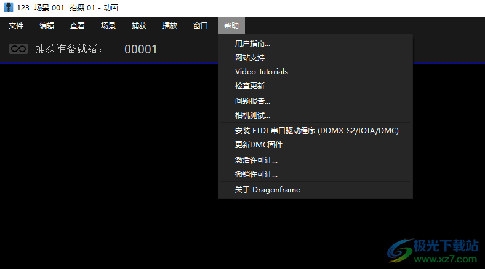Click 检查更新 to check updates
The image size is (485, 269).
[x=316, y=86]
